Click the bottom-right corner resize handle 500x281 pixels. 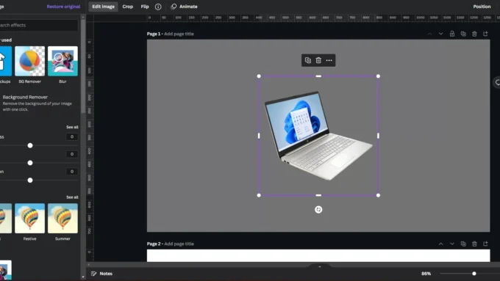tap(378, 195)
